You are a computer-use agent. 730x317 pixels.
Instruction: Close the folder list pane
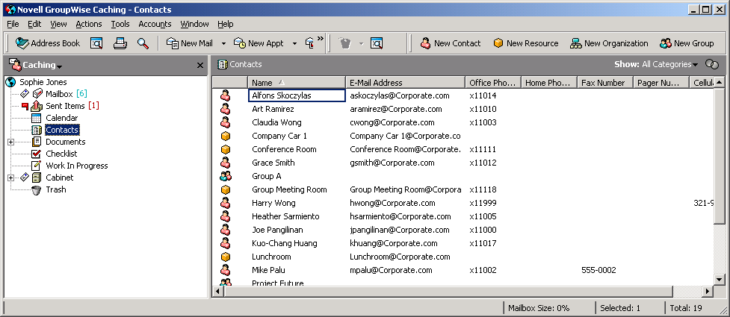tap(200, 65)
